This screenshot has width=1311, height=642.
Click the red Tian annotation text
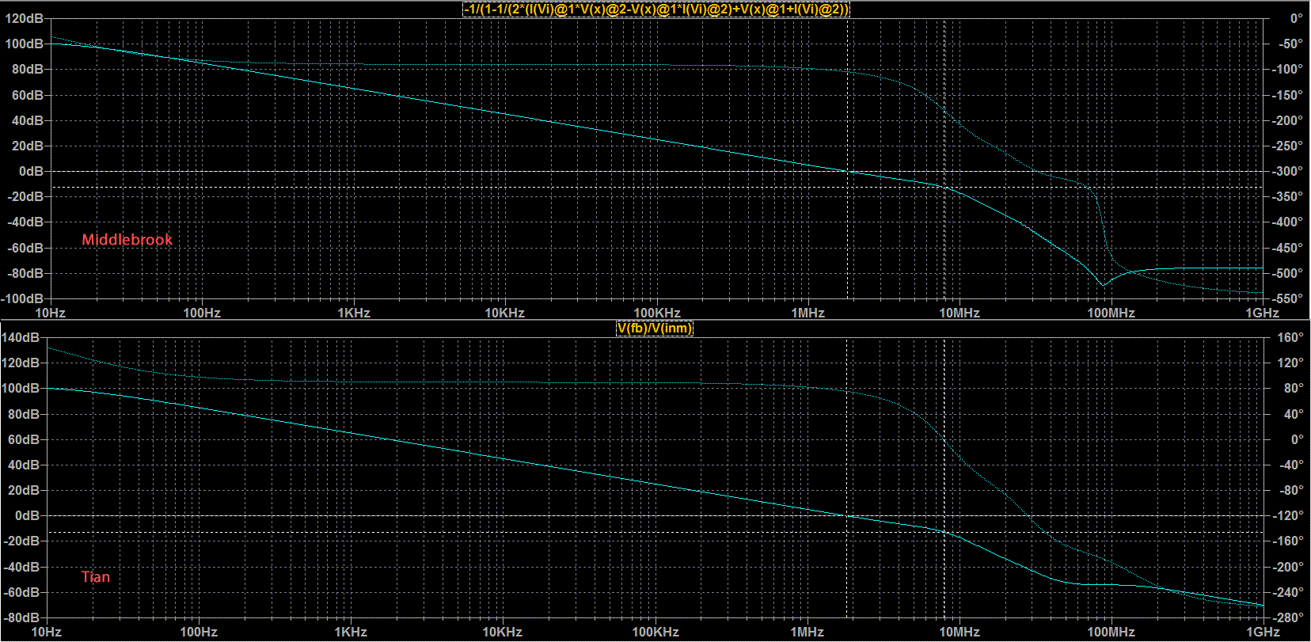click(96, 577)
